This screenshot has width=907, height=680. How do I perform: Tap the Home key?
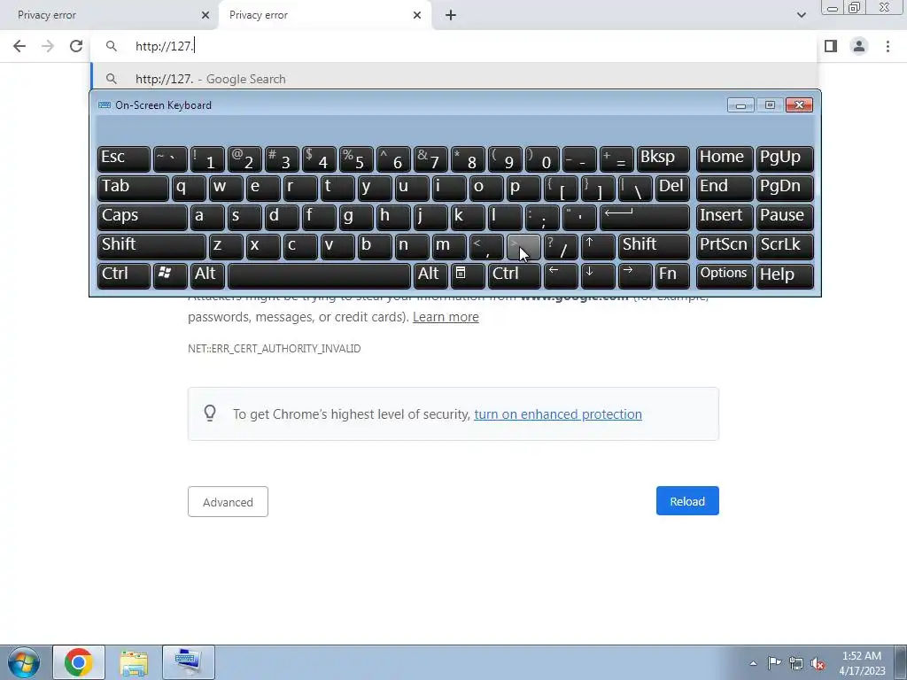(725, 158)
